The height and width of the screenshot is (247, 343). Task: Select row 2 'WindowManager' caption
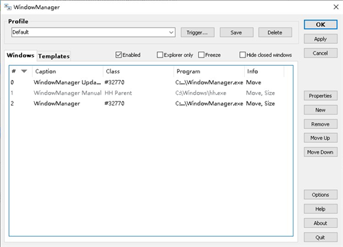(x=57, y=104)
